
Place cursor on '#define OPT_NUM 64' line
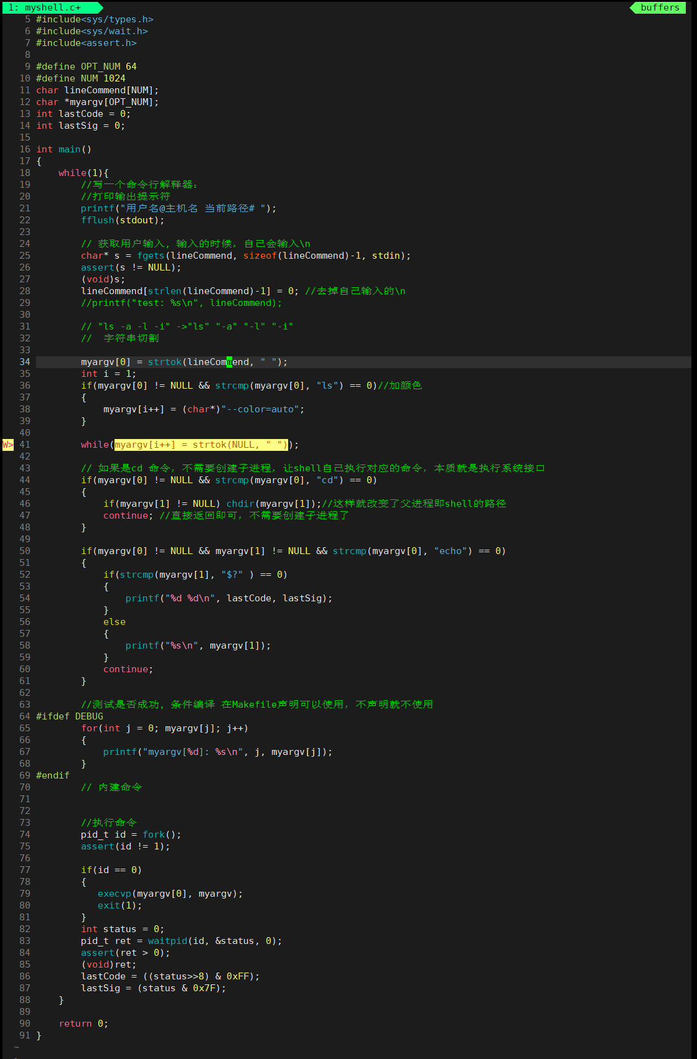pyautogui.click(x=87, y=67)
